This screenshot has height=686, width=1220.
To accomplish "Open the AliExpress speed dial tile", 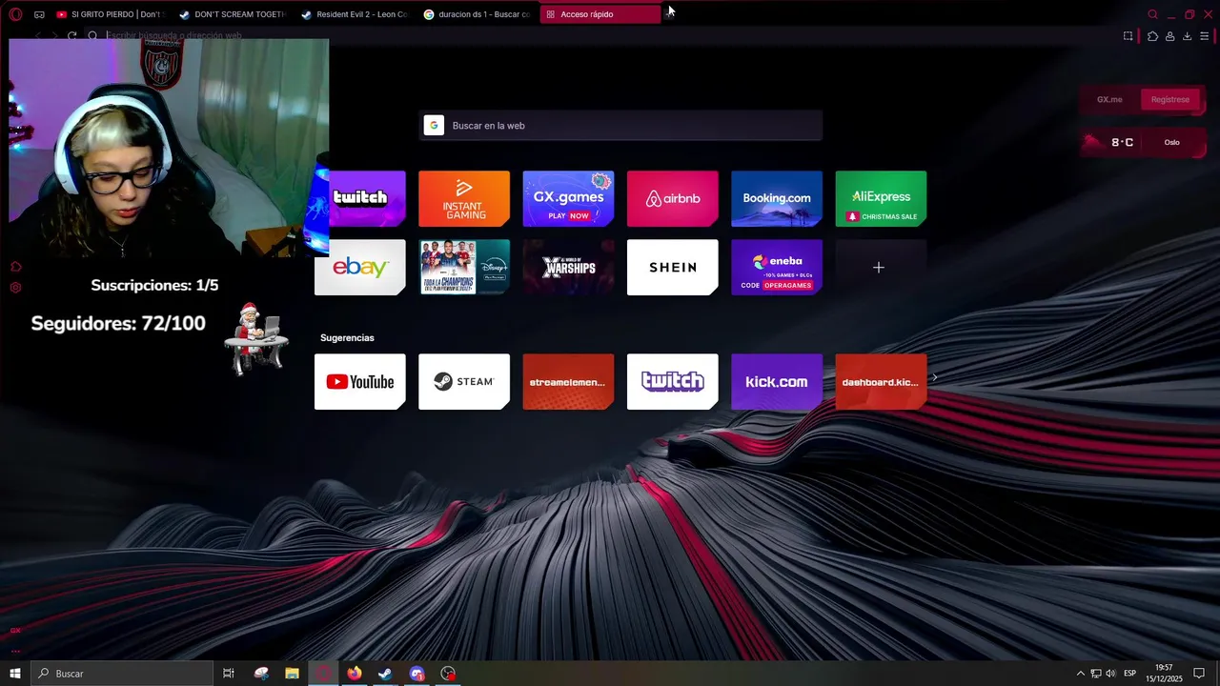I will click(x=881, y=198).
